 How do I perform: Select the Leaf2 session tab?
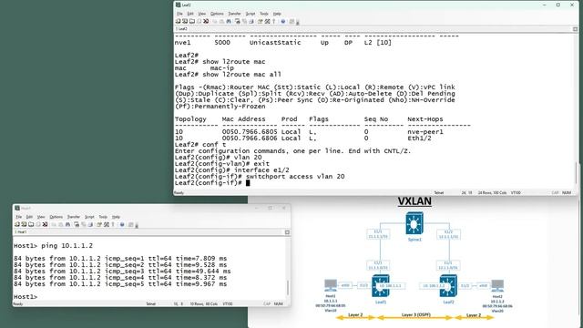point(182,28)
